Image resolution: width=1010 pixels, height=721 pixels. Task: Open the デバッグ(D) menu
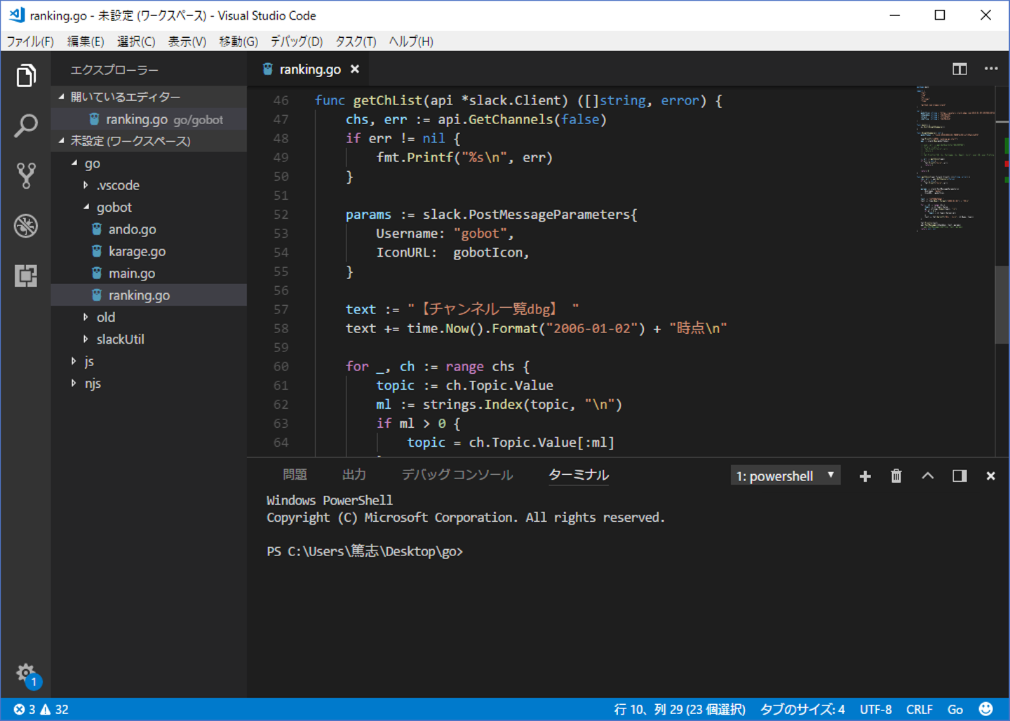pos(296,41)
